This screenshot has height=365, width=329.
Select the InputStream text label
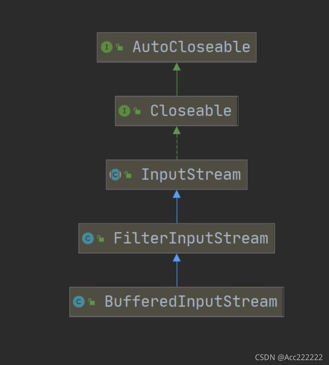[x=191, y=174]
